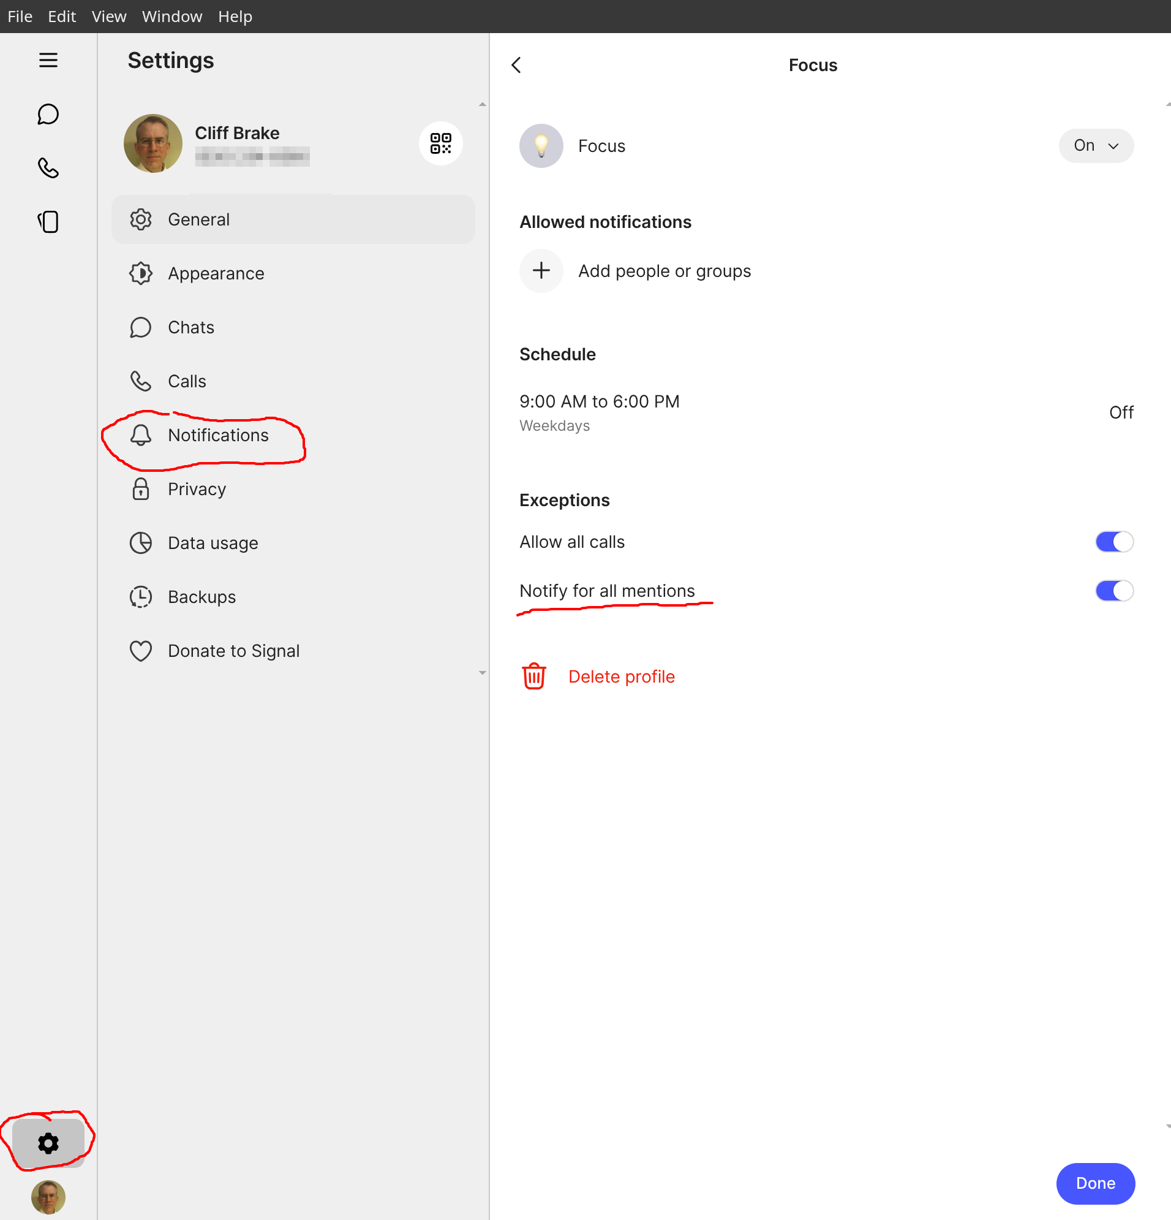Turn off Notify for all mentions toggle
1171x1220 pixels.
[x=1114, y=591]
